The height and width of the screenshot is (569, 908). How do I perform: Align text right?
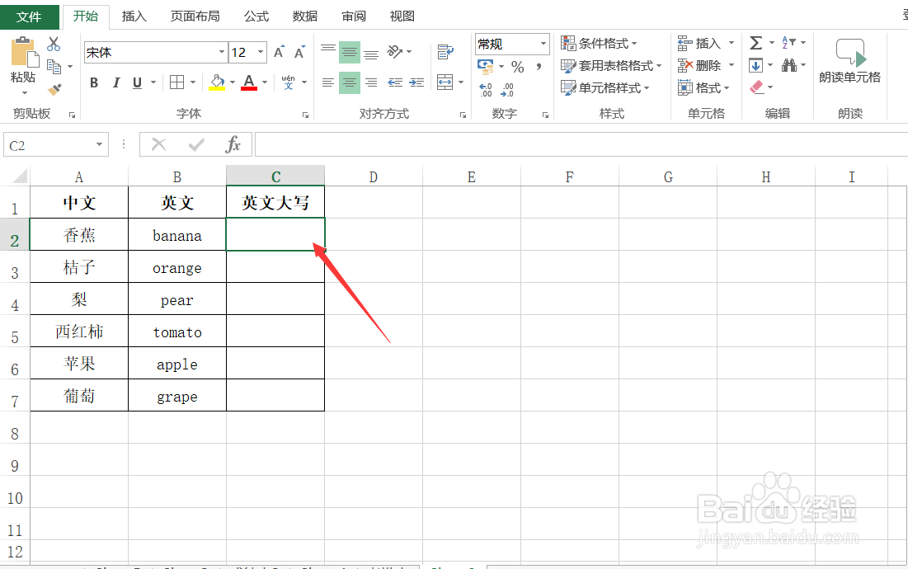coord(371,82)
